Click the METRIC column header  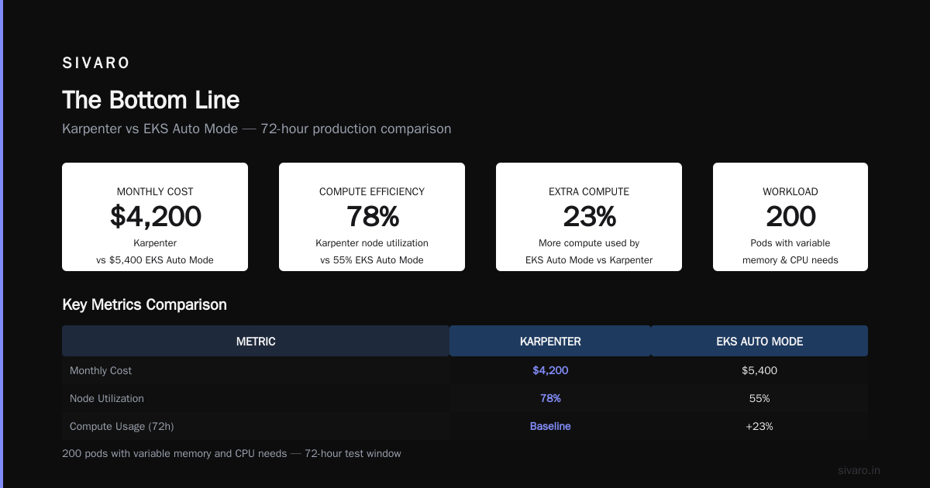[256, 341]
